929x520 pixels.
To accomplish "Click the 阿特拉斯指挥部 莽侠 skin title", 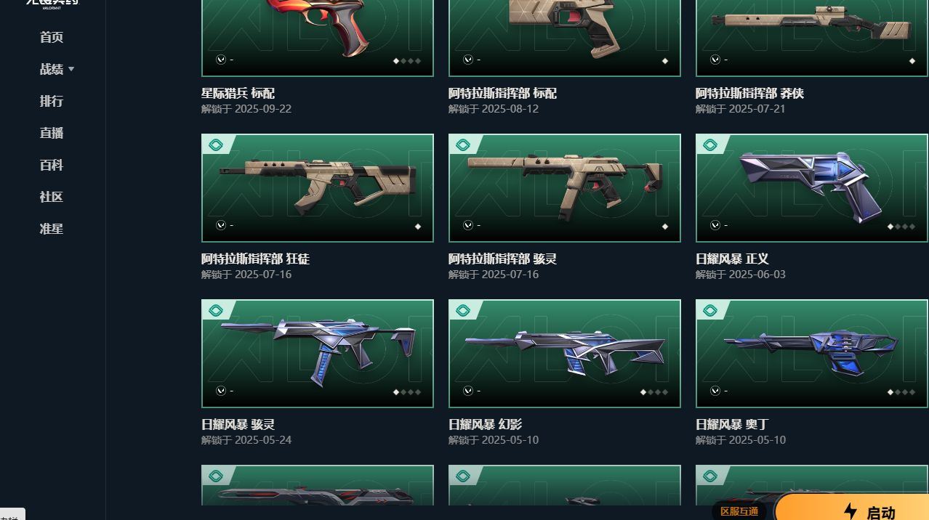I will pyautogui.click(x=749, y=94).
